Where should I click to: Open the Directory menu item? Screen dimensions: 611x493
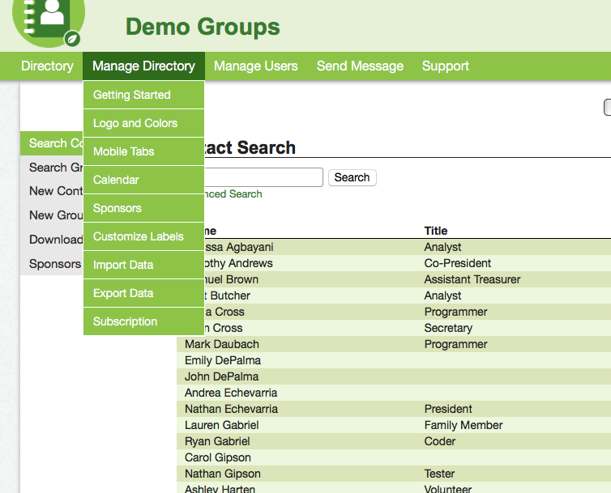(47, 66)
